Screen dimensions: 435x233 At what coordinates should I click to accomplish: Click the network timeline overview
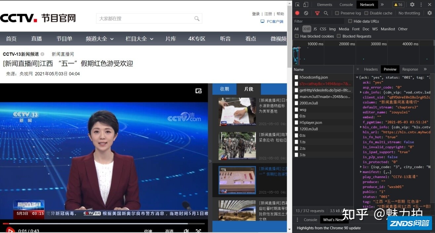click(364, 52)
